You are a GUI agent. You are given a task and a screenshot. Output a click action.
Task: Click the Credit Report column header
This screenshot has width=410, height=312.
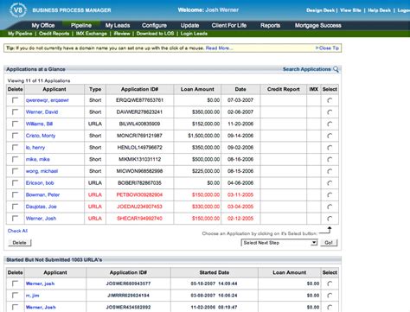[283, 89]
